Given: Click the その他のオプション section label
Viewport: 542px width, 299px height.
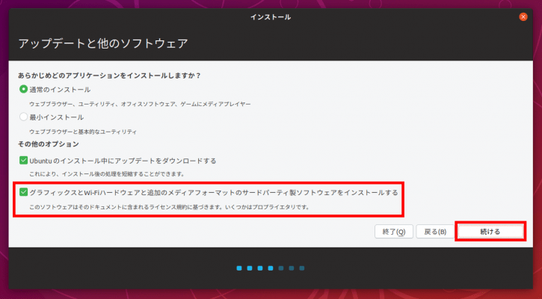Looking at the screenshot, I should [x=49, y=144].
